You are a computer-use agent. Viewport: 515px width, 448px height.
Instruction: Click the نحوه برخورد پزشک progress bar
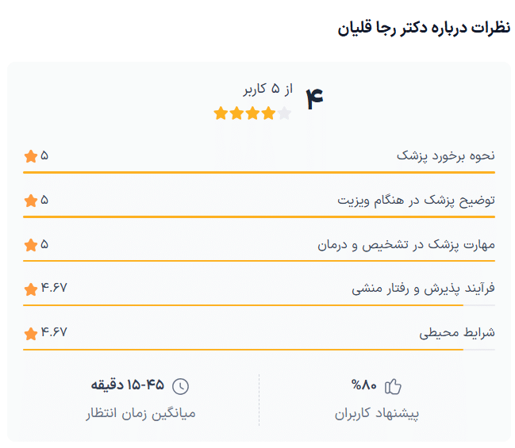pos(259,172)
